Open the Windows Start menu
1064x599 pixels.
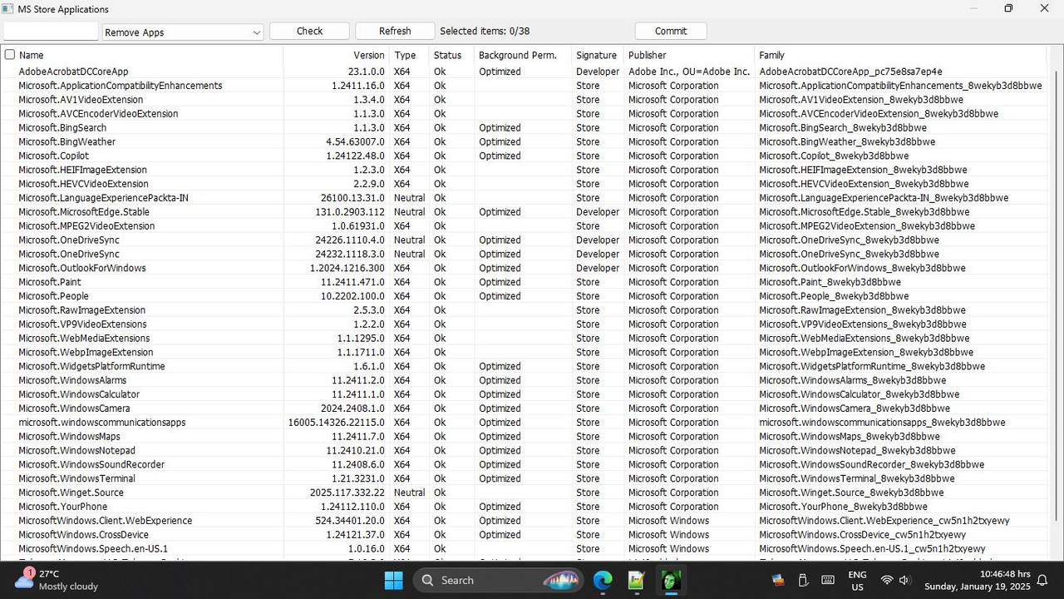click(393, 580)
